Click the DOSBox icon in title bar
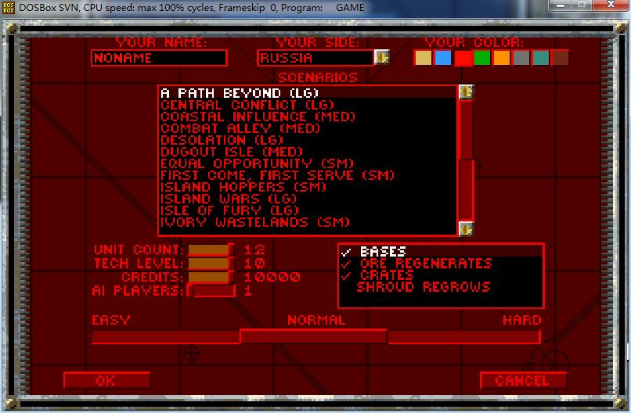Screen dimensions: 631x413 8,8
